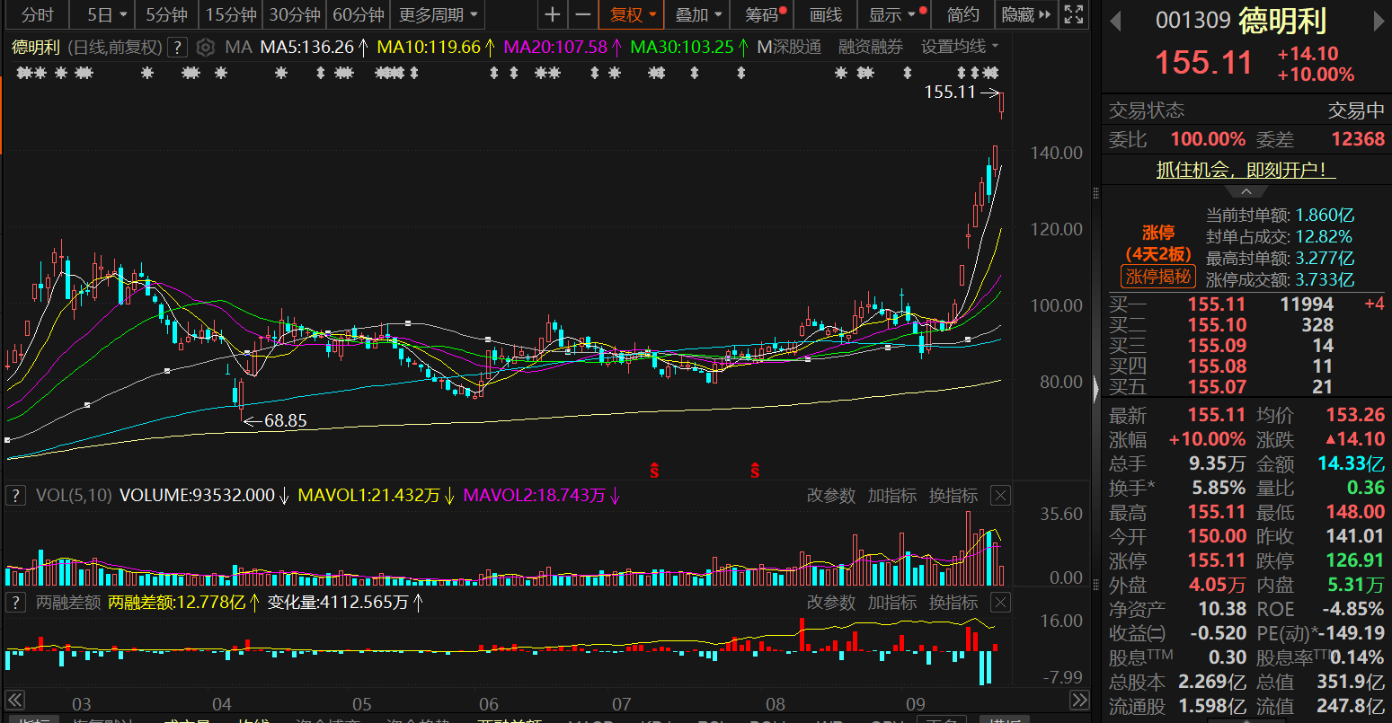Select 60分钟 period tab
The height and width of the screenshot is (723, 1392).
click(x=358, y=14)
